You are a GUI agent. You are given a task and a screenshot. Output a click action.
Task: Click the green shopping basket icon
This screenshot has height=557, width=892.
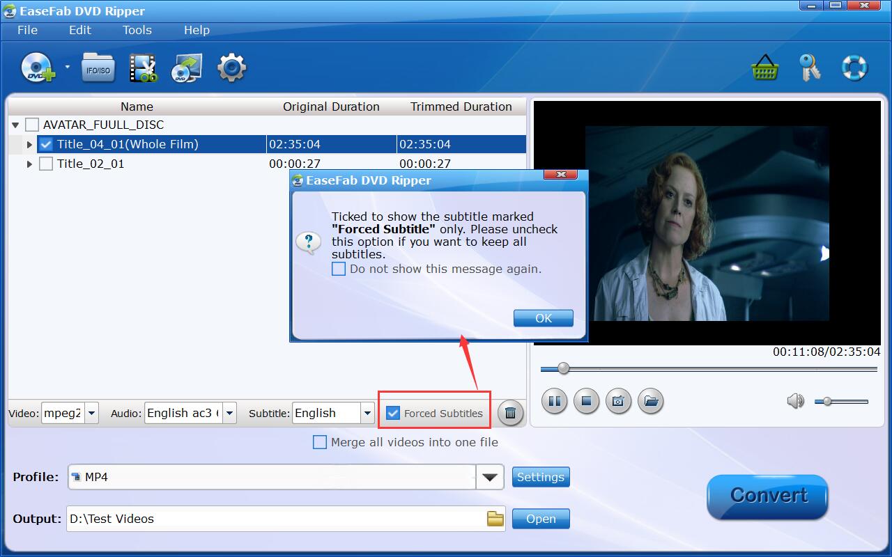(764, 68)
